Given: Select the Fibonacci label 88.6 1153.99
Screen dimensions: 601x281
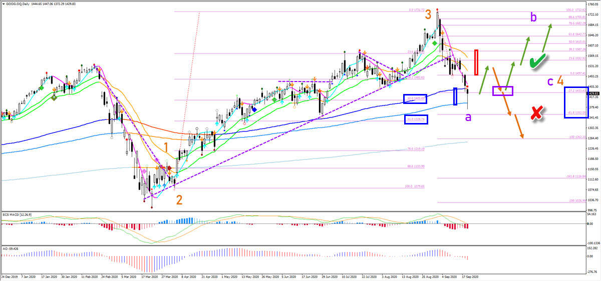Looking at the screenshot, I should (415, 166).
